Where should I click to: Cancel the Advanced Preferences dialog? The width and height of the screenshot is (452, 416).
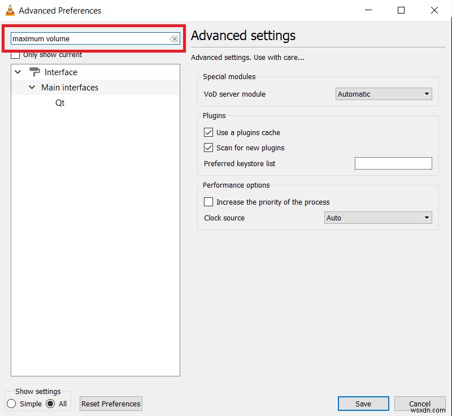click(x=420, y=404)
